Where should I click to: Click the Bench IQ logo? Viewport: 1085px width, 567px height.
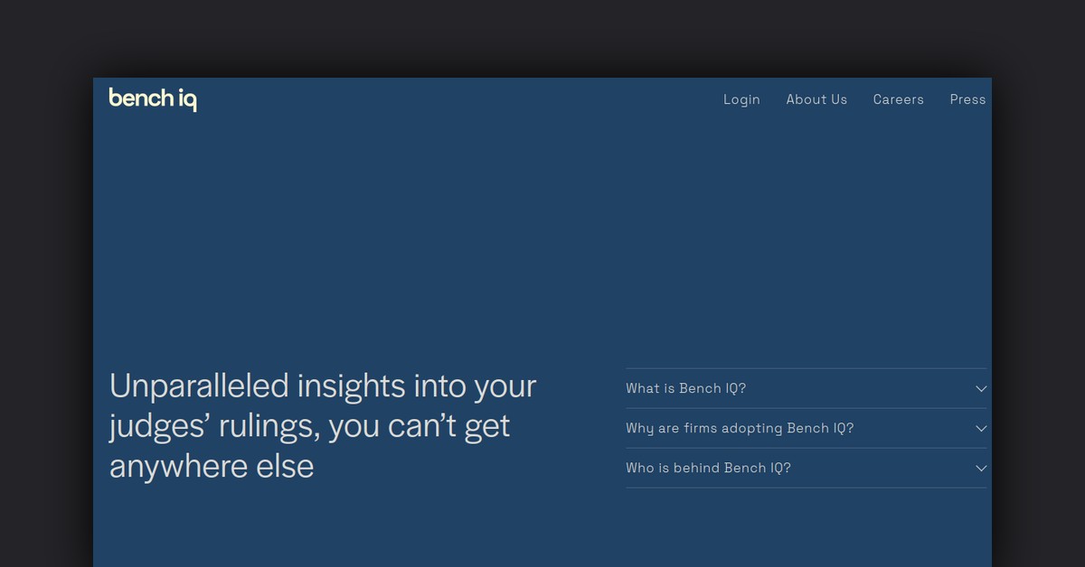coord(152,98)
